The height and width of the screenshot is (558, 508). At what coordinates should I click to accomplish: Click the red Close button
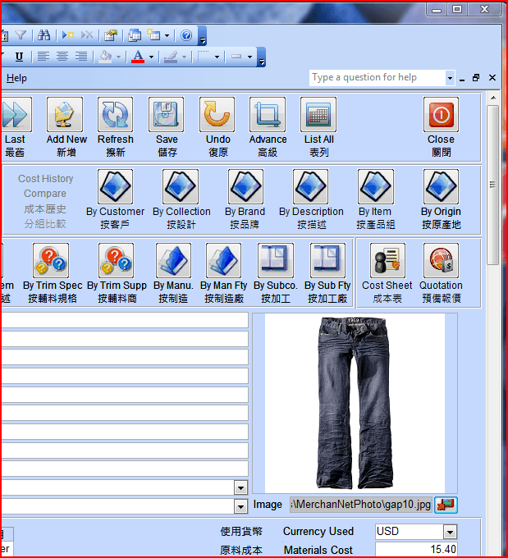441,116
